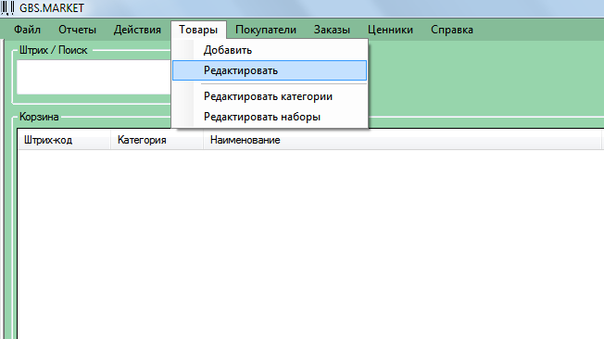Open the Справка menu
This screenshot has width=604, height=339.
pos(452,30)
